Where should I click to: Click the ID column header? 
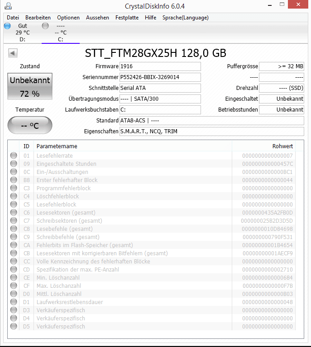[26, 146]
